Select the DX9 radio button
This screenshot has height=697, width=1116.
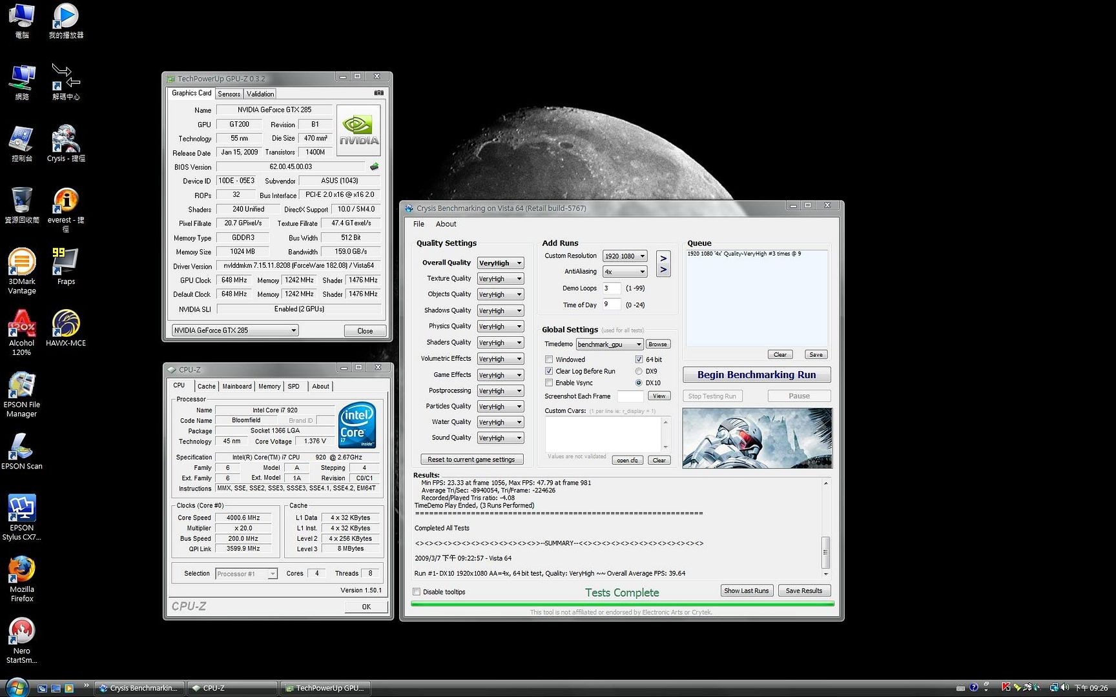[x=639, y=371]
